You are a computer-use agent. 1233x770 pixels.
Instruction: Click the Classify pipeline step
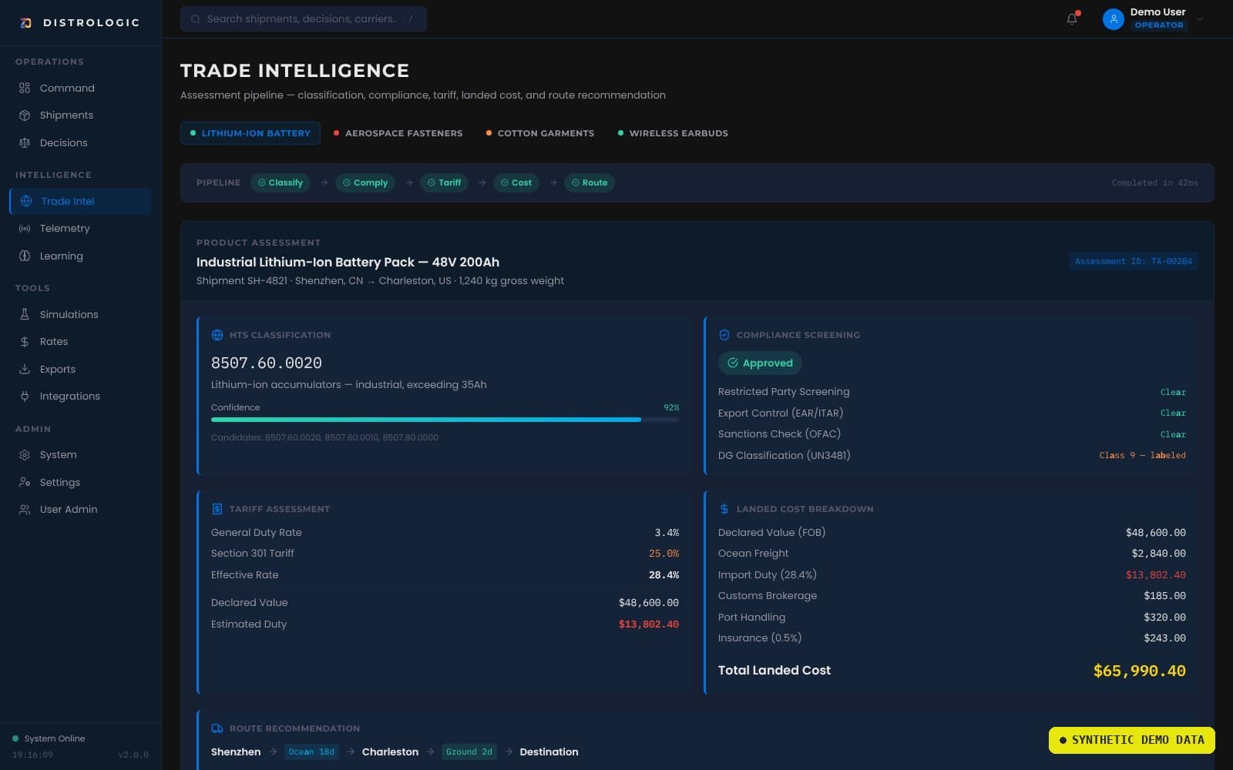click(281, 182)
